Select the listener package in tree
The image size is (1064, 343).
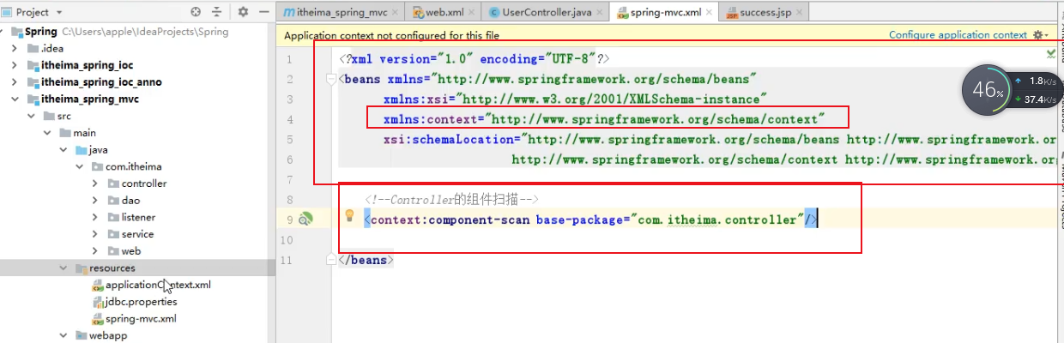[x=138, y=217]
